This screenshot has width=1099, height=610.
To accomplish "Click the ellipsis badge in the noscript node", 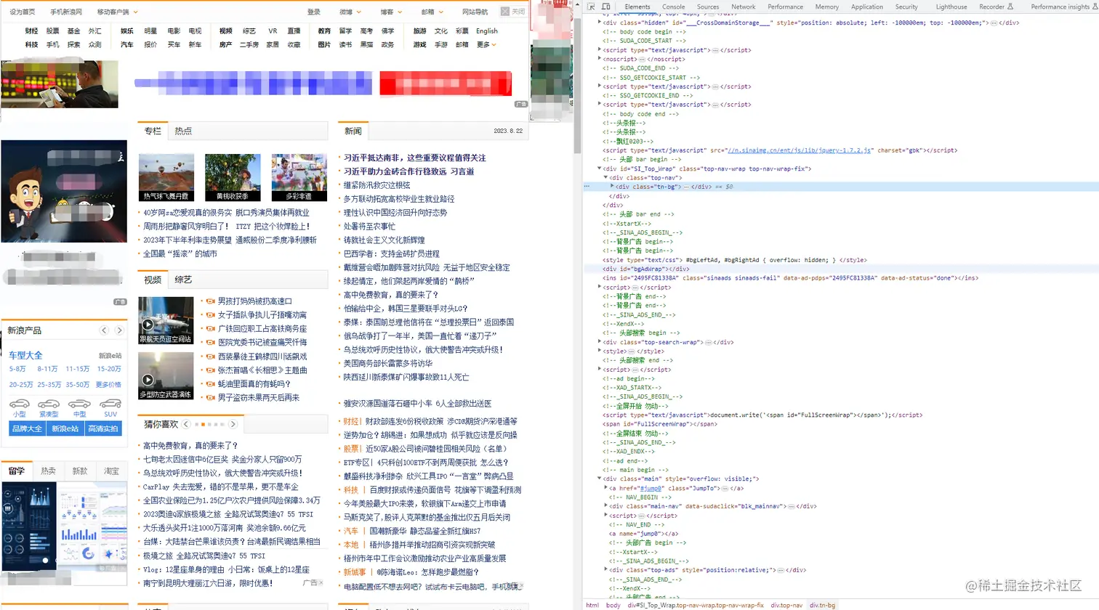I will 642,60.
